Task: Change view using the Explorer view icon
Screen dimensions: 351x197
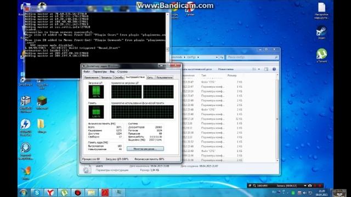Action: click(x=254, y=69)
